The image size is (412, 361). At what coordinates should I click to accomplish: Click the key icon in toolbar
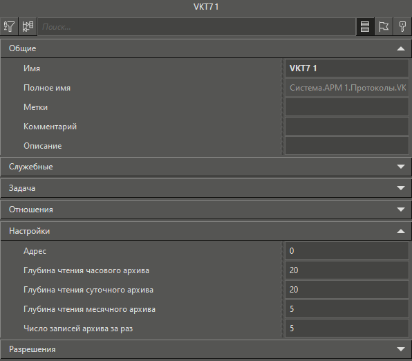(x=402, y=26)
